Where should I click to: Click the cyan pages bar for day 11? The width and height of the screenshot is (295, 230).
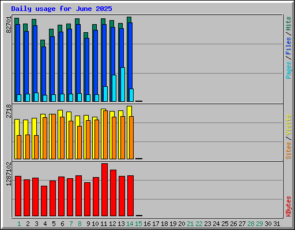coord(105,94)
